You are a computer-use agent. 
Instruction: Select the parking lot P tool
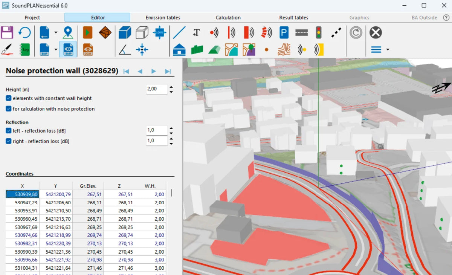click(284, 33)
